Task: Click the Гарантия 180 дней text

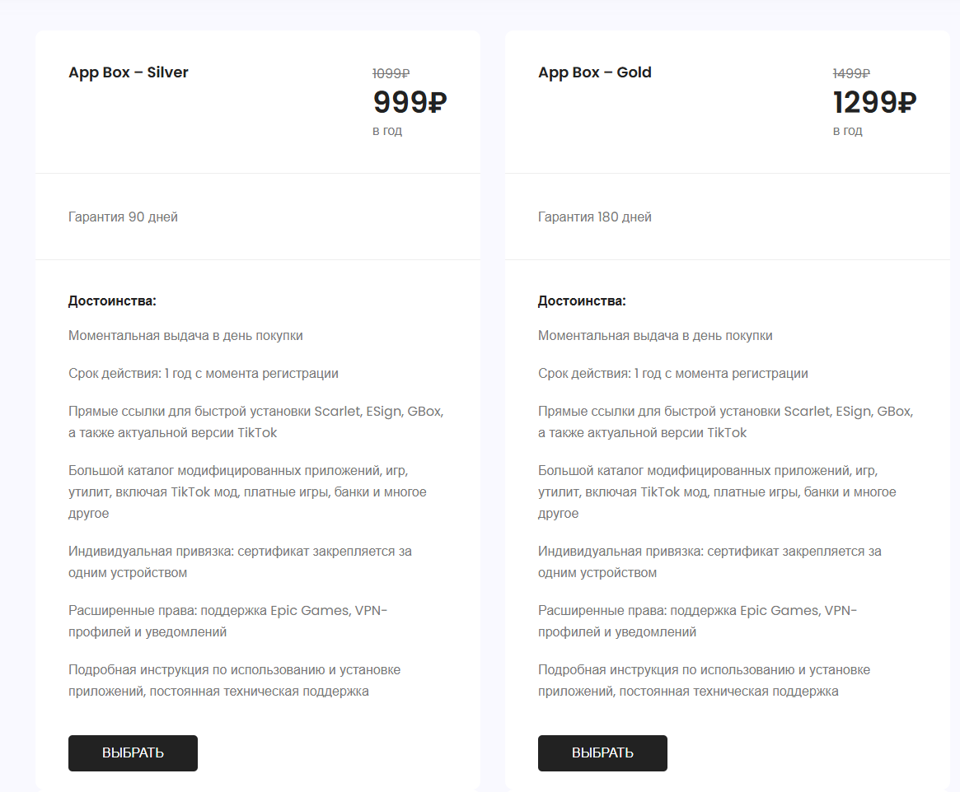Action: [x=595, y=217]
